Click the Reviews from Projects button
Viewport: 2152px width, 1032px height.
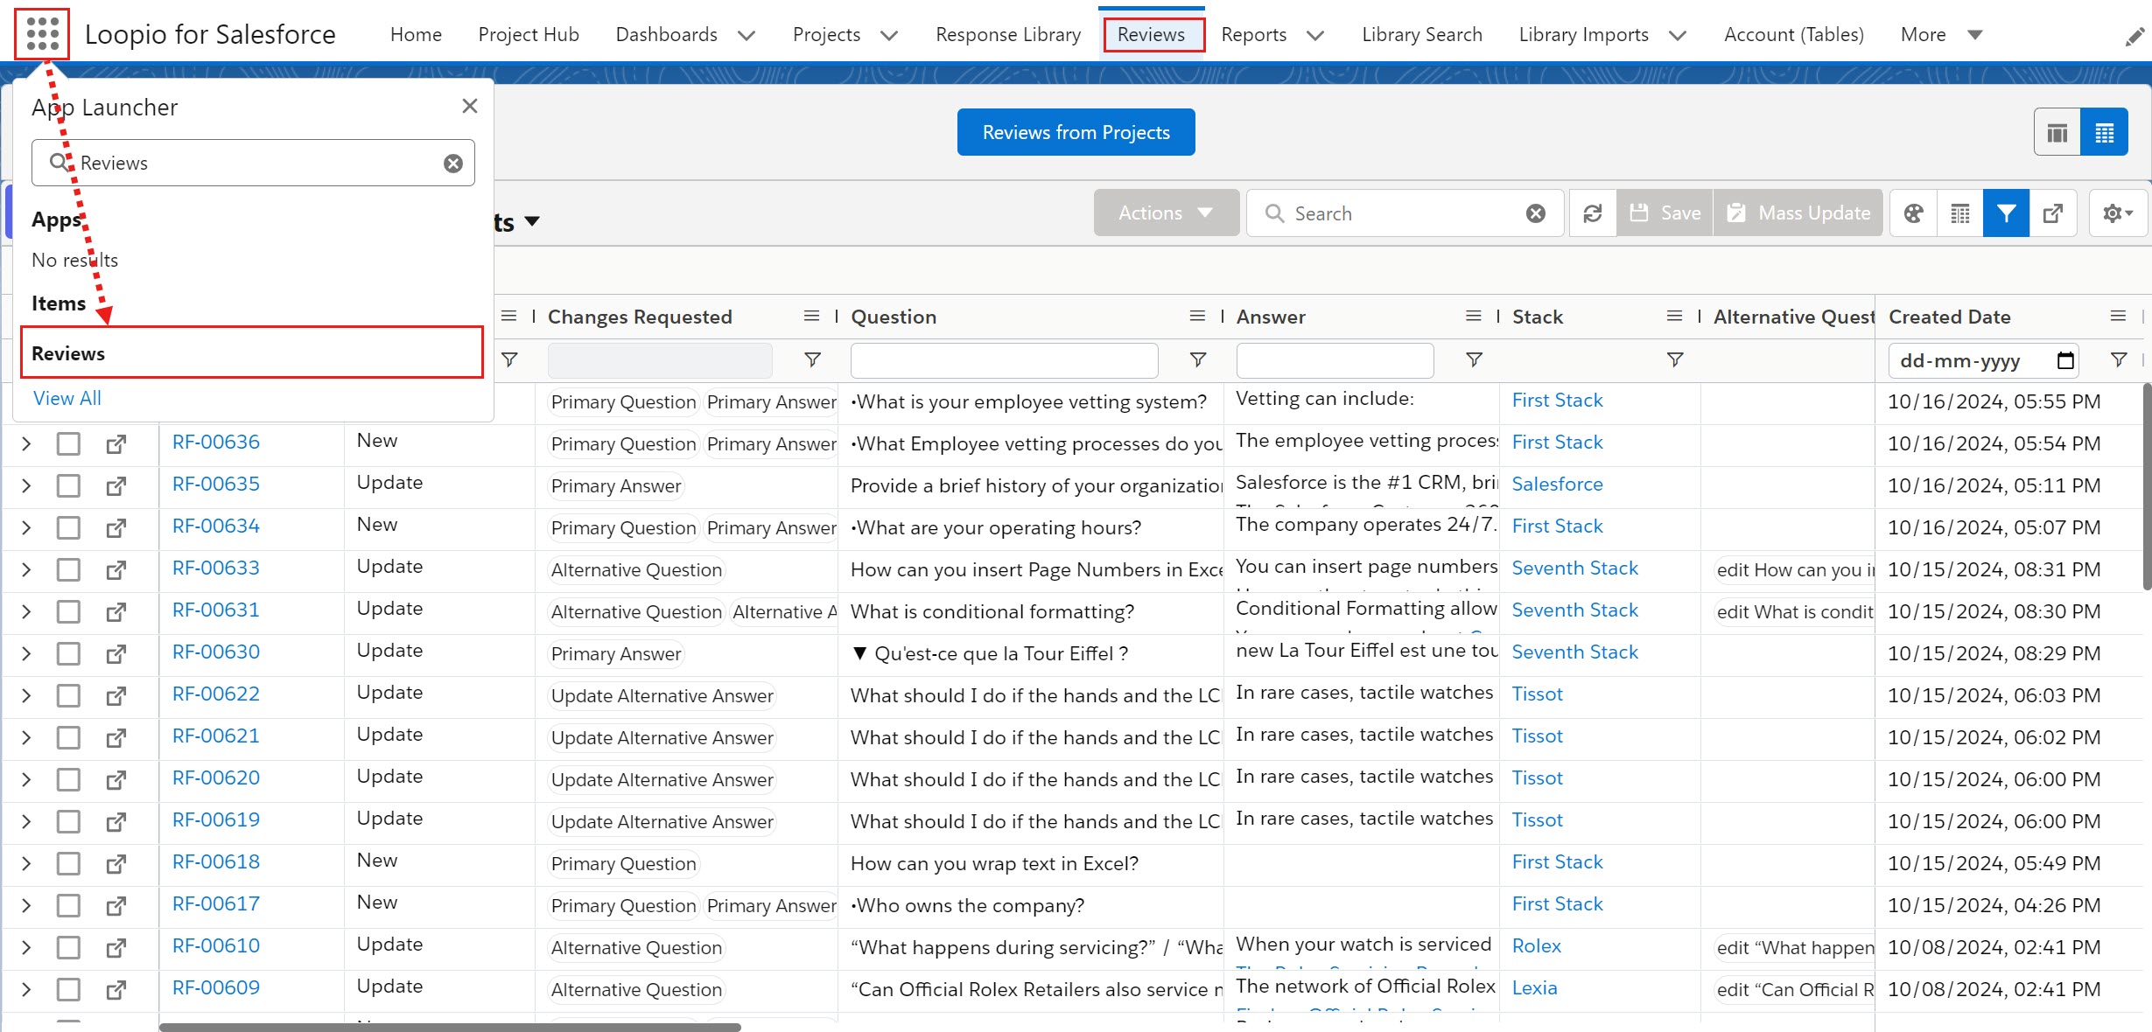(x=1076, y=133)
